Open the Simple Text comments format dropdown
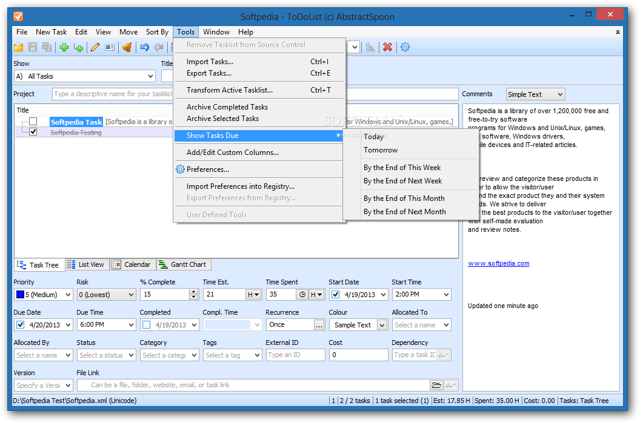Image resolution: width=640 pixels, height=423 pixels. [x=560, y=94]
